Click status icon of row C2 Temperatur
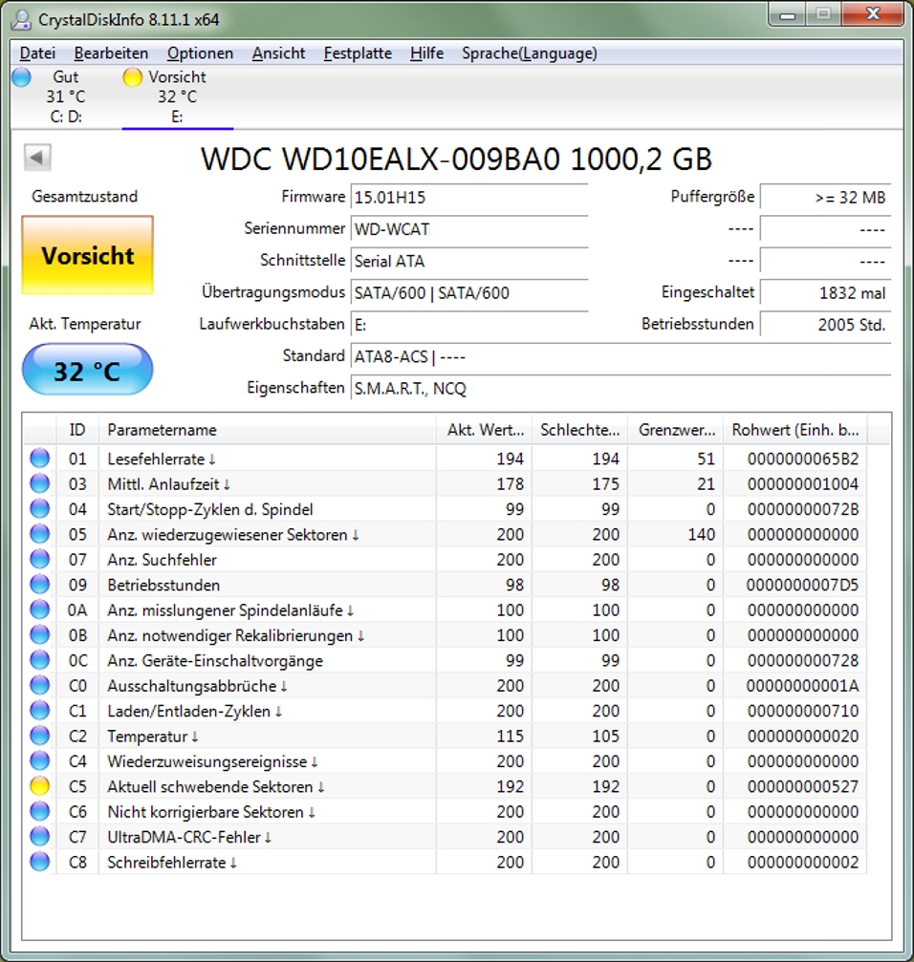 pos(40,736)
